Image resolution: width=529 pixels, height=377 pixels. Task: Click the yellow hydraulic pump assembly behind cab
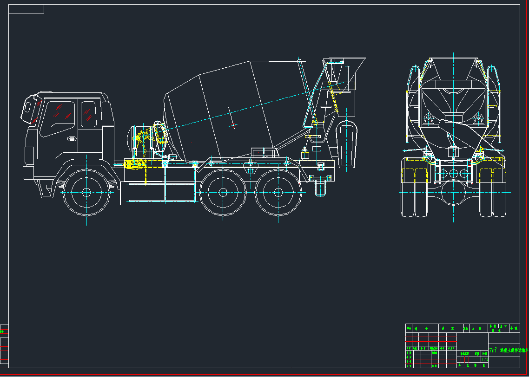pos(134,164)
